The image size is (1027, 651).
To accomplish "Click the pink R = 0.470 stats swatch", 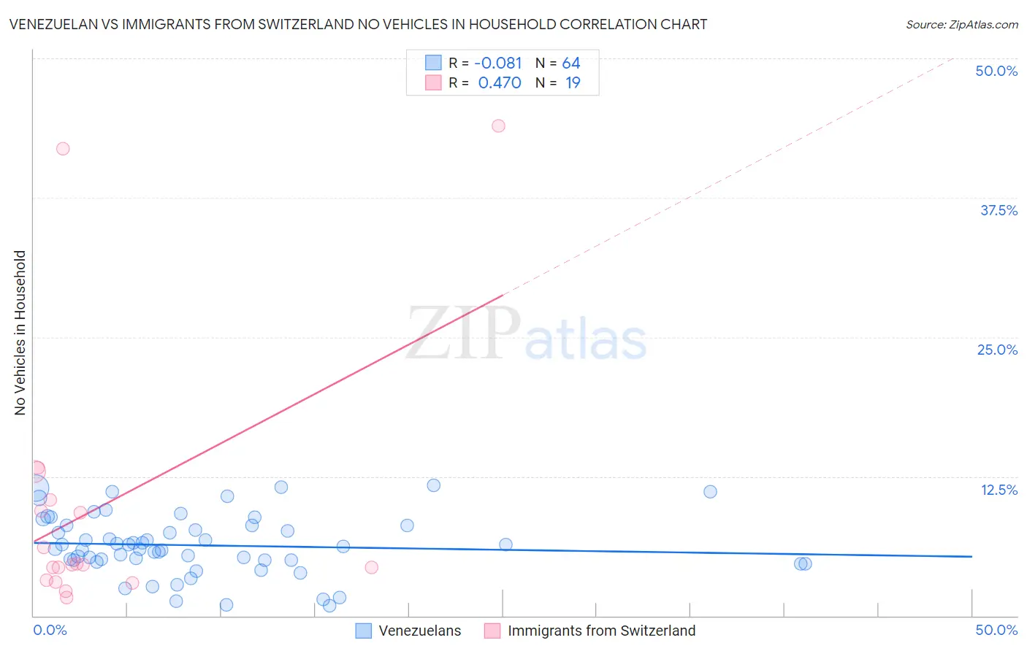I will click(x=433, y=82).
